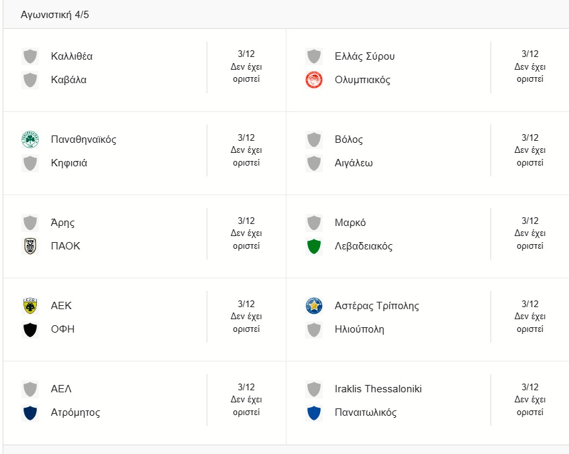
Task: Click the blue Panaitolikos shield icon
Action: click(313, 412)
